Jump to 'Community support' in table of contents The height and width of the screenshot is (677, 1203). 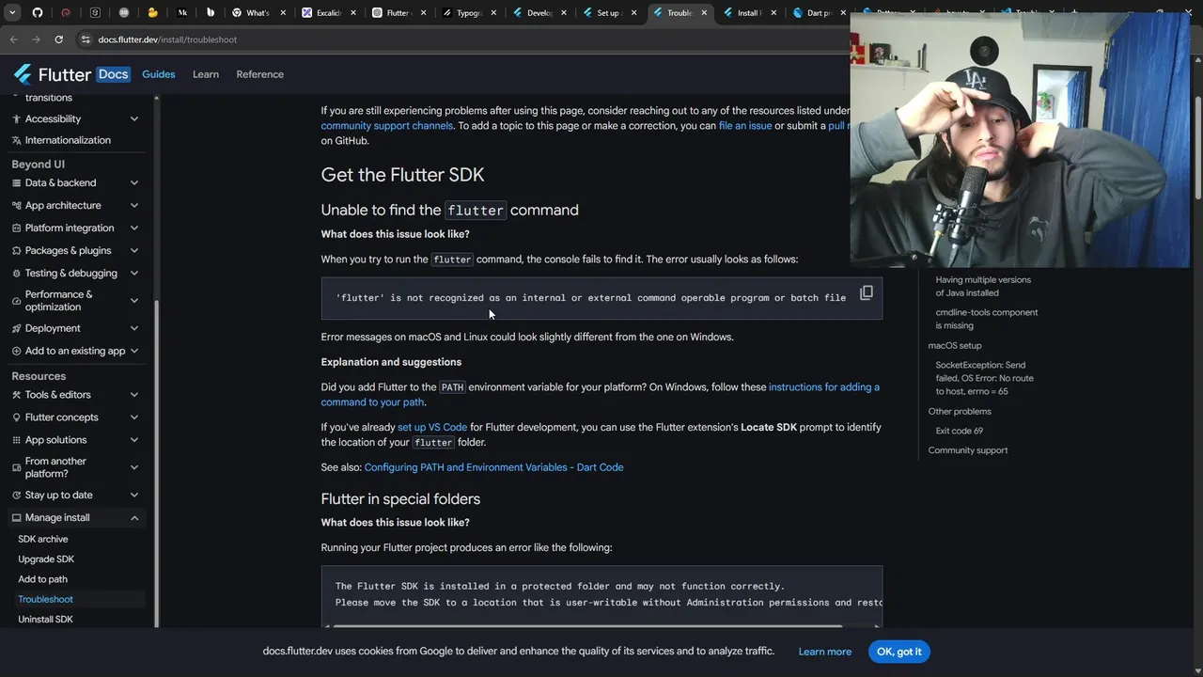968,450
